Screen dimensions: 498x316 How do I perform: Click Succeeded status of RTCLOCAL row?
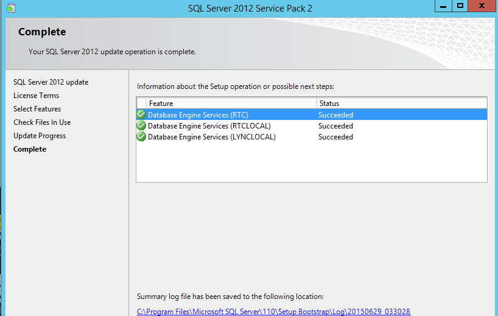pyautogui.click(x=335, y=126)
